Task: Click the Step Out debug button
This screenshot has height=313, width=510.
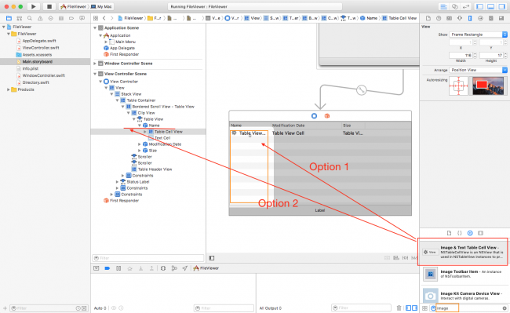Action: (x=151, y=268)
